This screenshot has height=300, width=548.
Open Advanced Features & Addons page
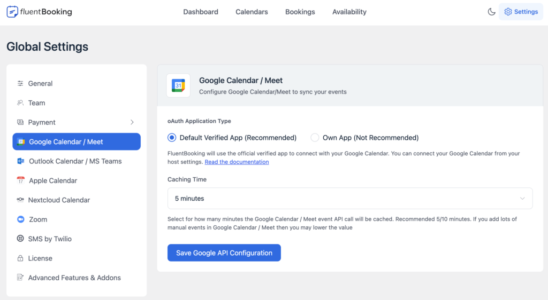coord(77,278)
